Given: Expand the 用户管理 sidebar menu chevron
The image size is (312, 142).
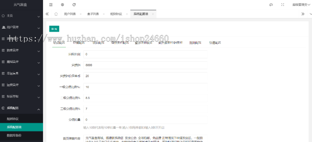Looking at the screenshot, I should tap(39, 28).
